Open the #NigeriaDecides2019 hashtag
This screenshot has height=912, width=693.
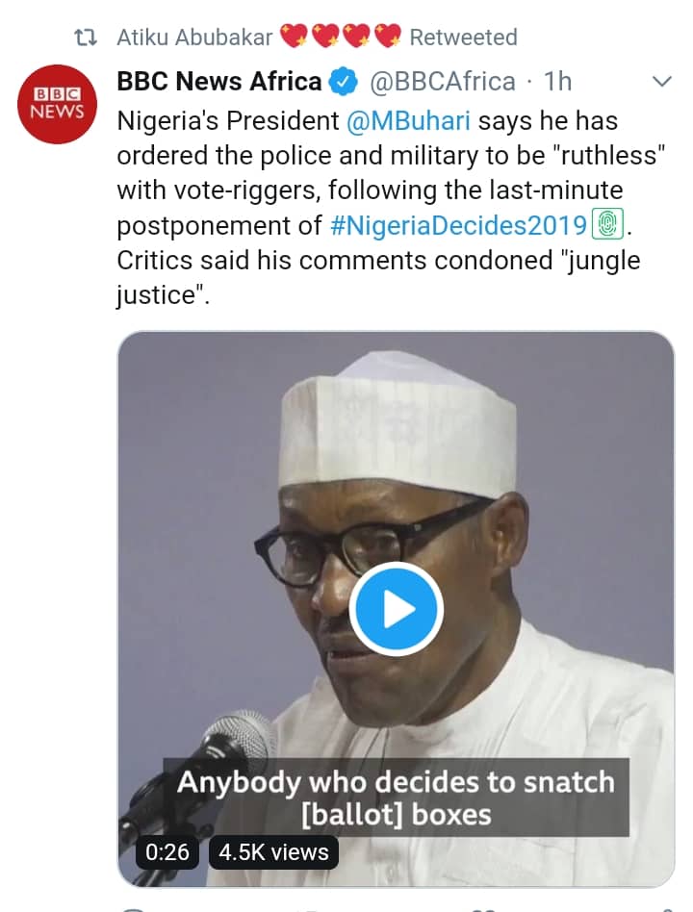[x=458, y=226]
